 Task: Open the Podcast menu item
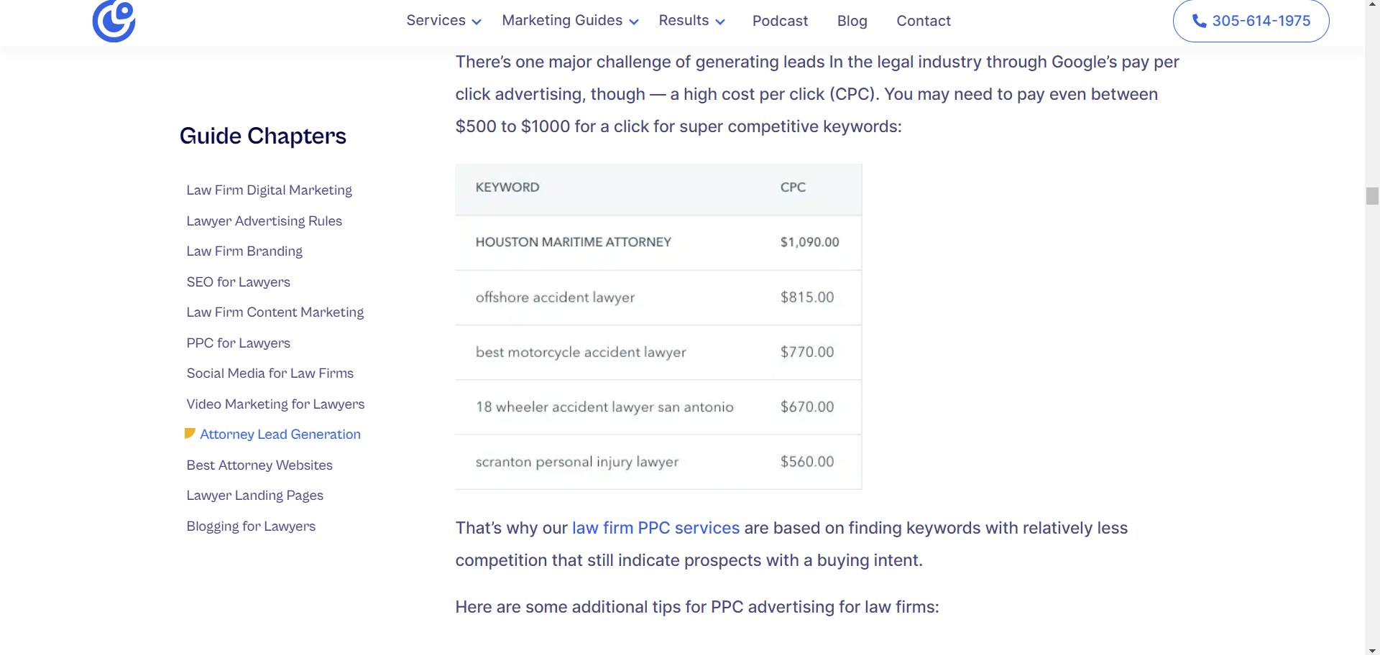click(x=780, y=21)
